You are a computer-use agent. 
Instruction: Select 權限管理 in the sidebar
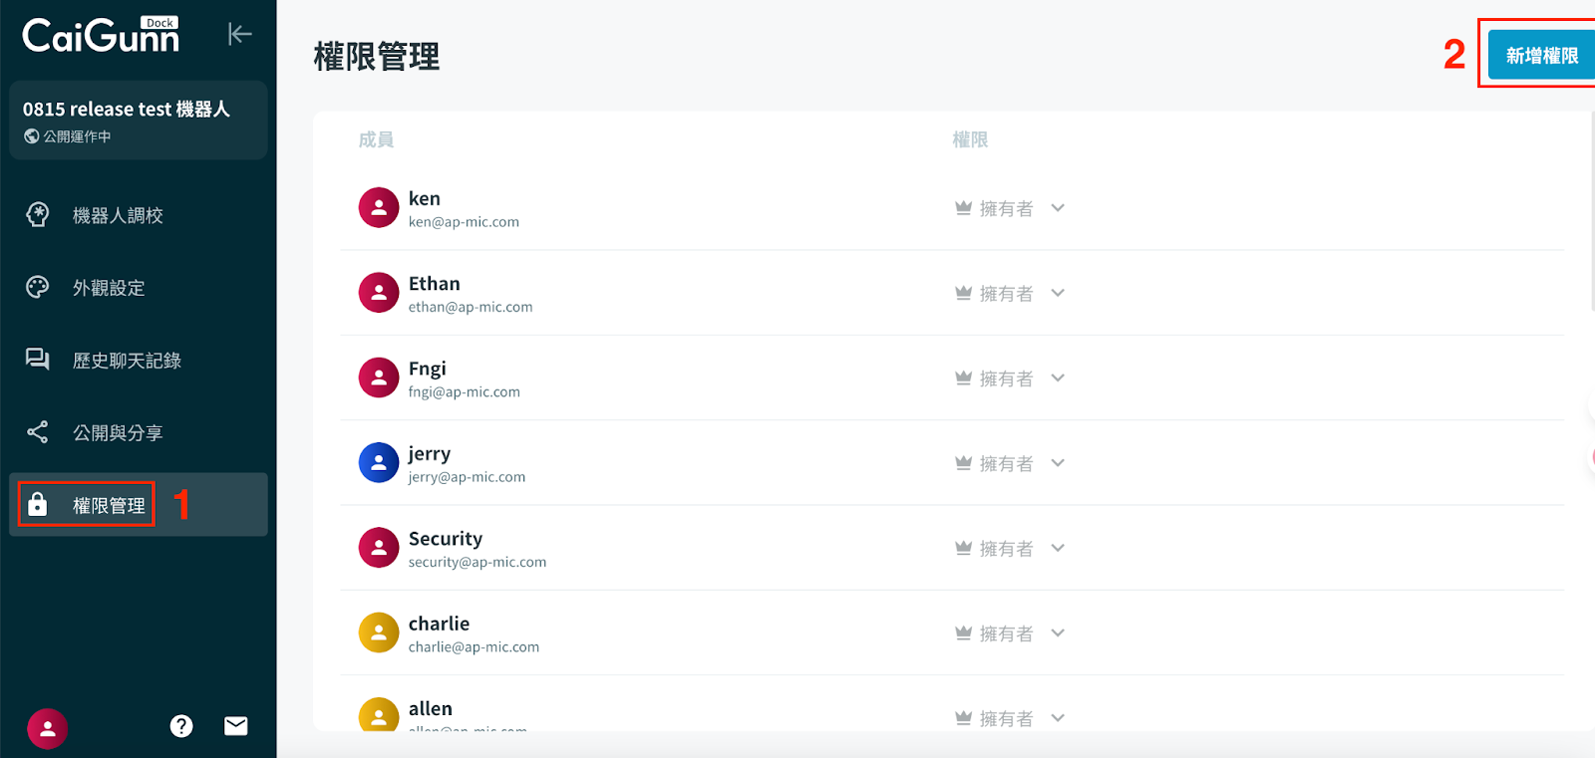coord(109,506)
